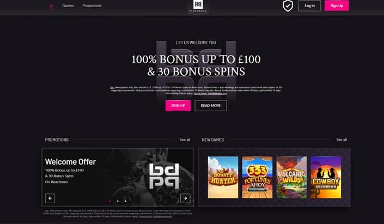
Task: Click the READ MORE button
Action: 211,105
